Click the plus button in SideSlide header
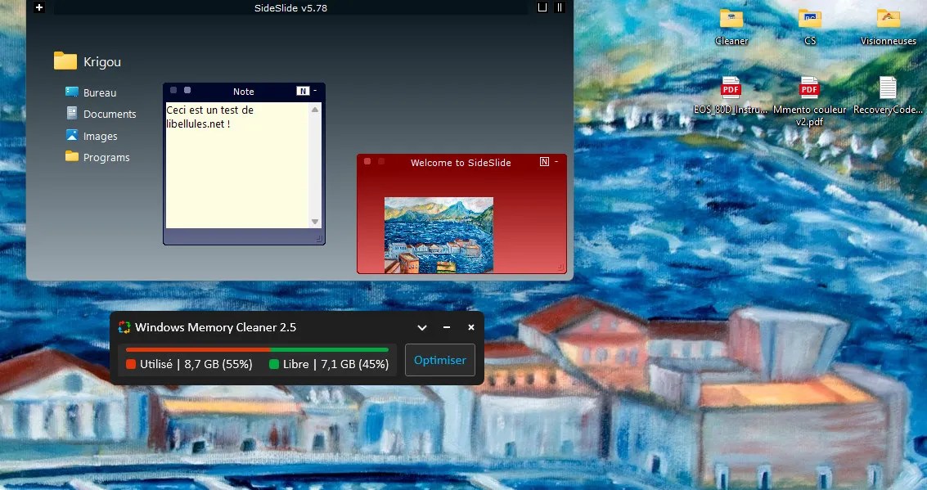Viewport: 927px width, 490px height. tap(39, 7)
